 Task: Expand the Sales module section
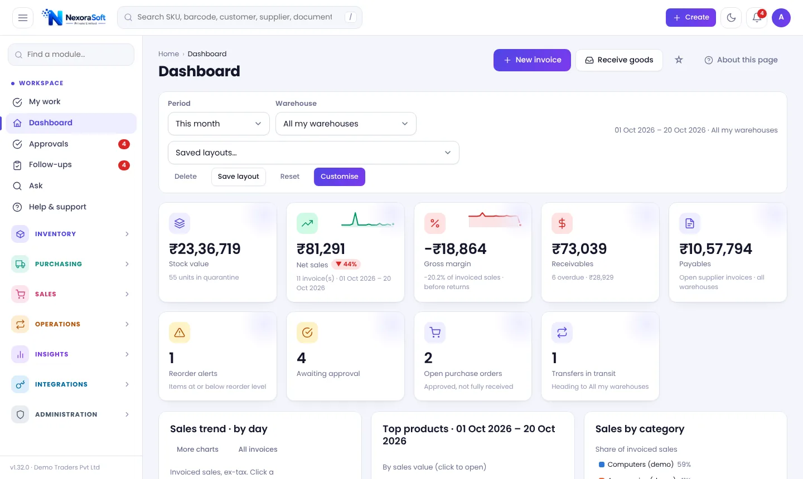pyautogui.click(x=71, y=294)
